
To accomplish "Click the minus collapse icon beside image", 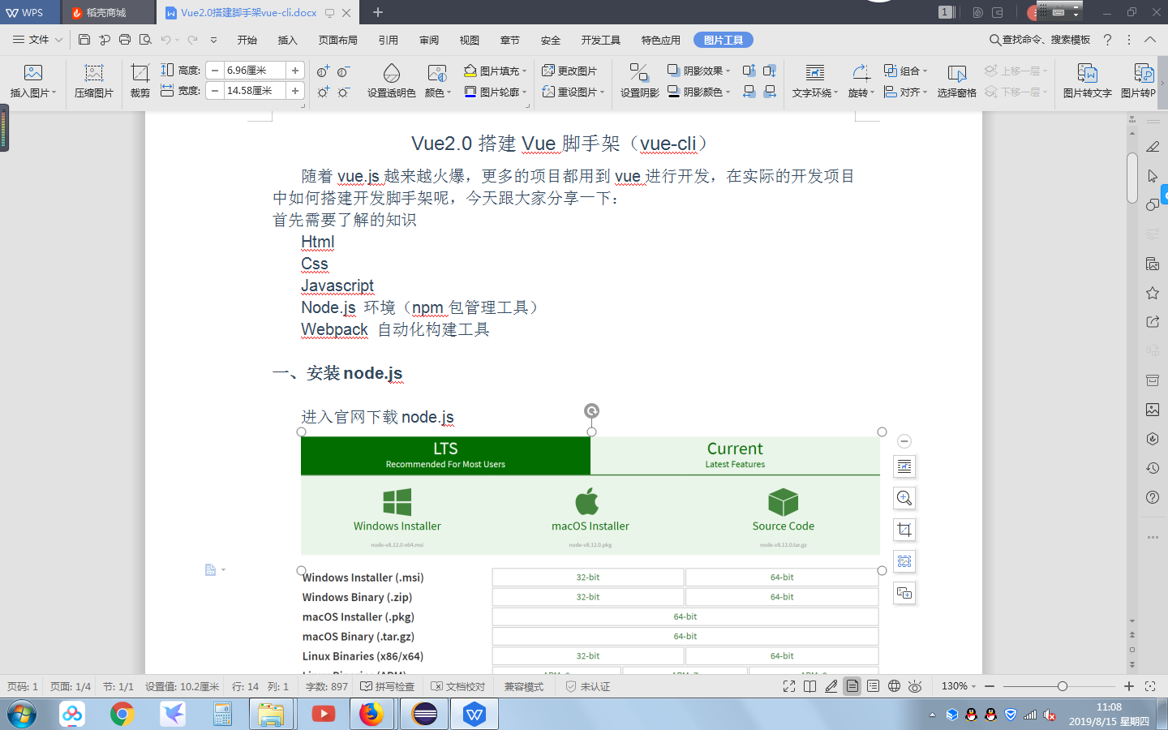I will pos(904,441).
